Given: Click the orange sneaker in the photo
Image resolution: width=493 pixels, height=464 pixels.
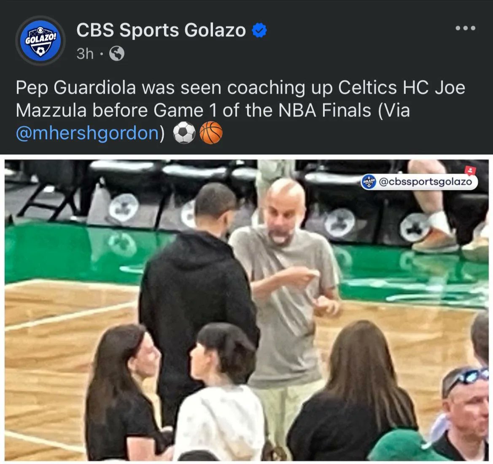Looking at the screenshot, I should (x=436, y=242).
